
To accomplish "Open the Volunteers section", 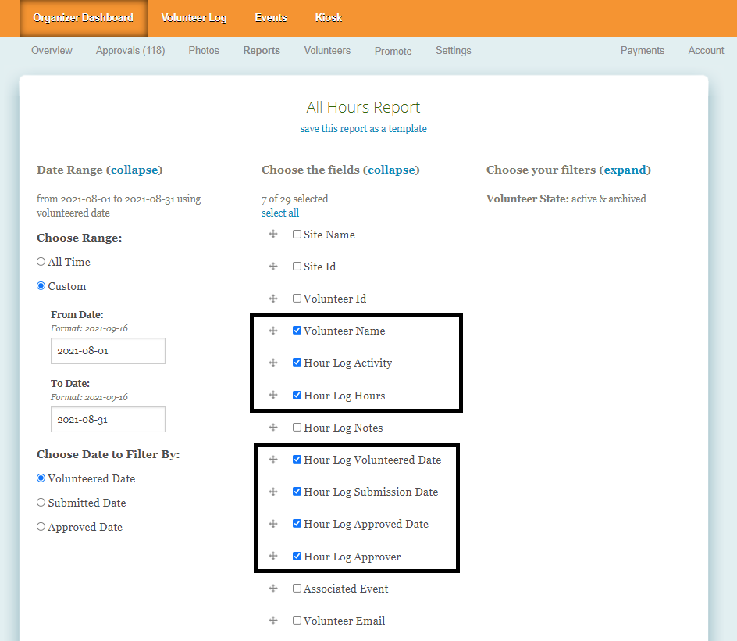I will click(327, 50).
